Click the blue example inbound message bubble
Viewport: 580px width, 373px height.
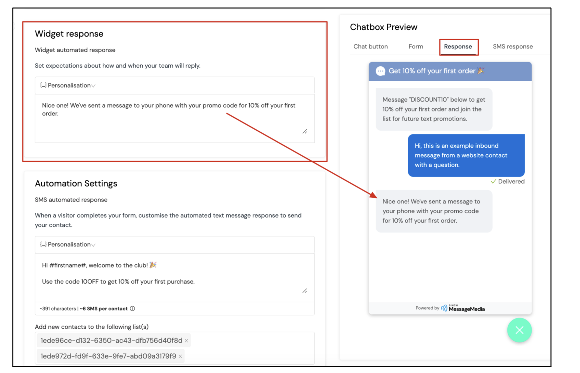coord(466,155)
